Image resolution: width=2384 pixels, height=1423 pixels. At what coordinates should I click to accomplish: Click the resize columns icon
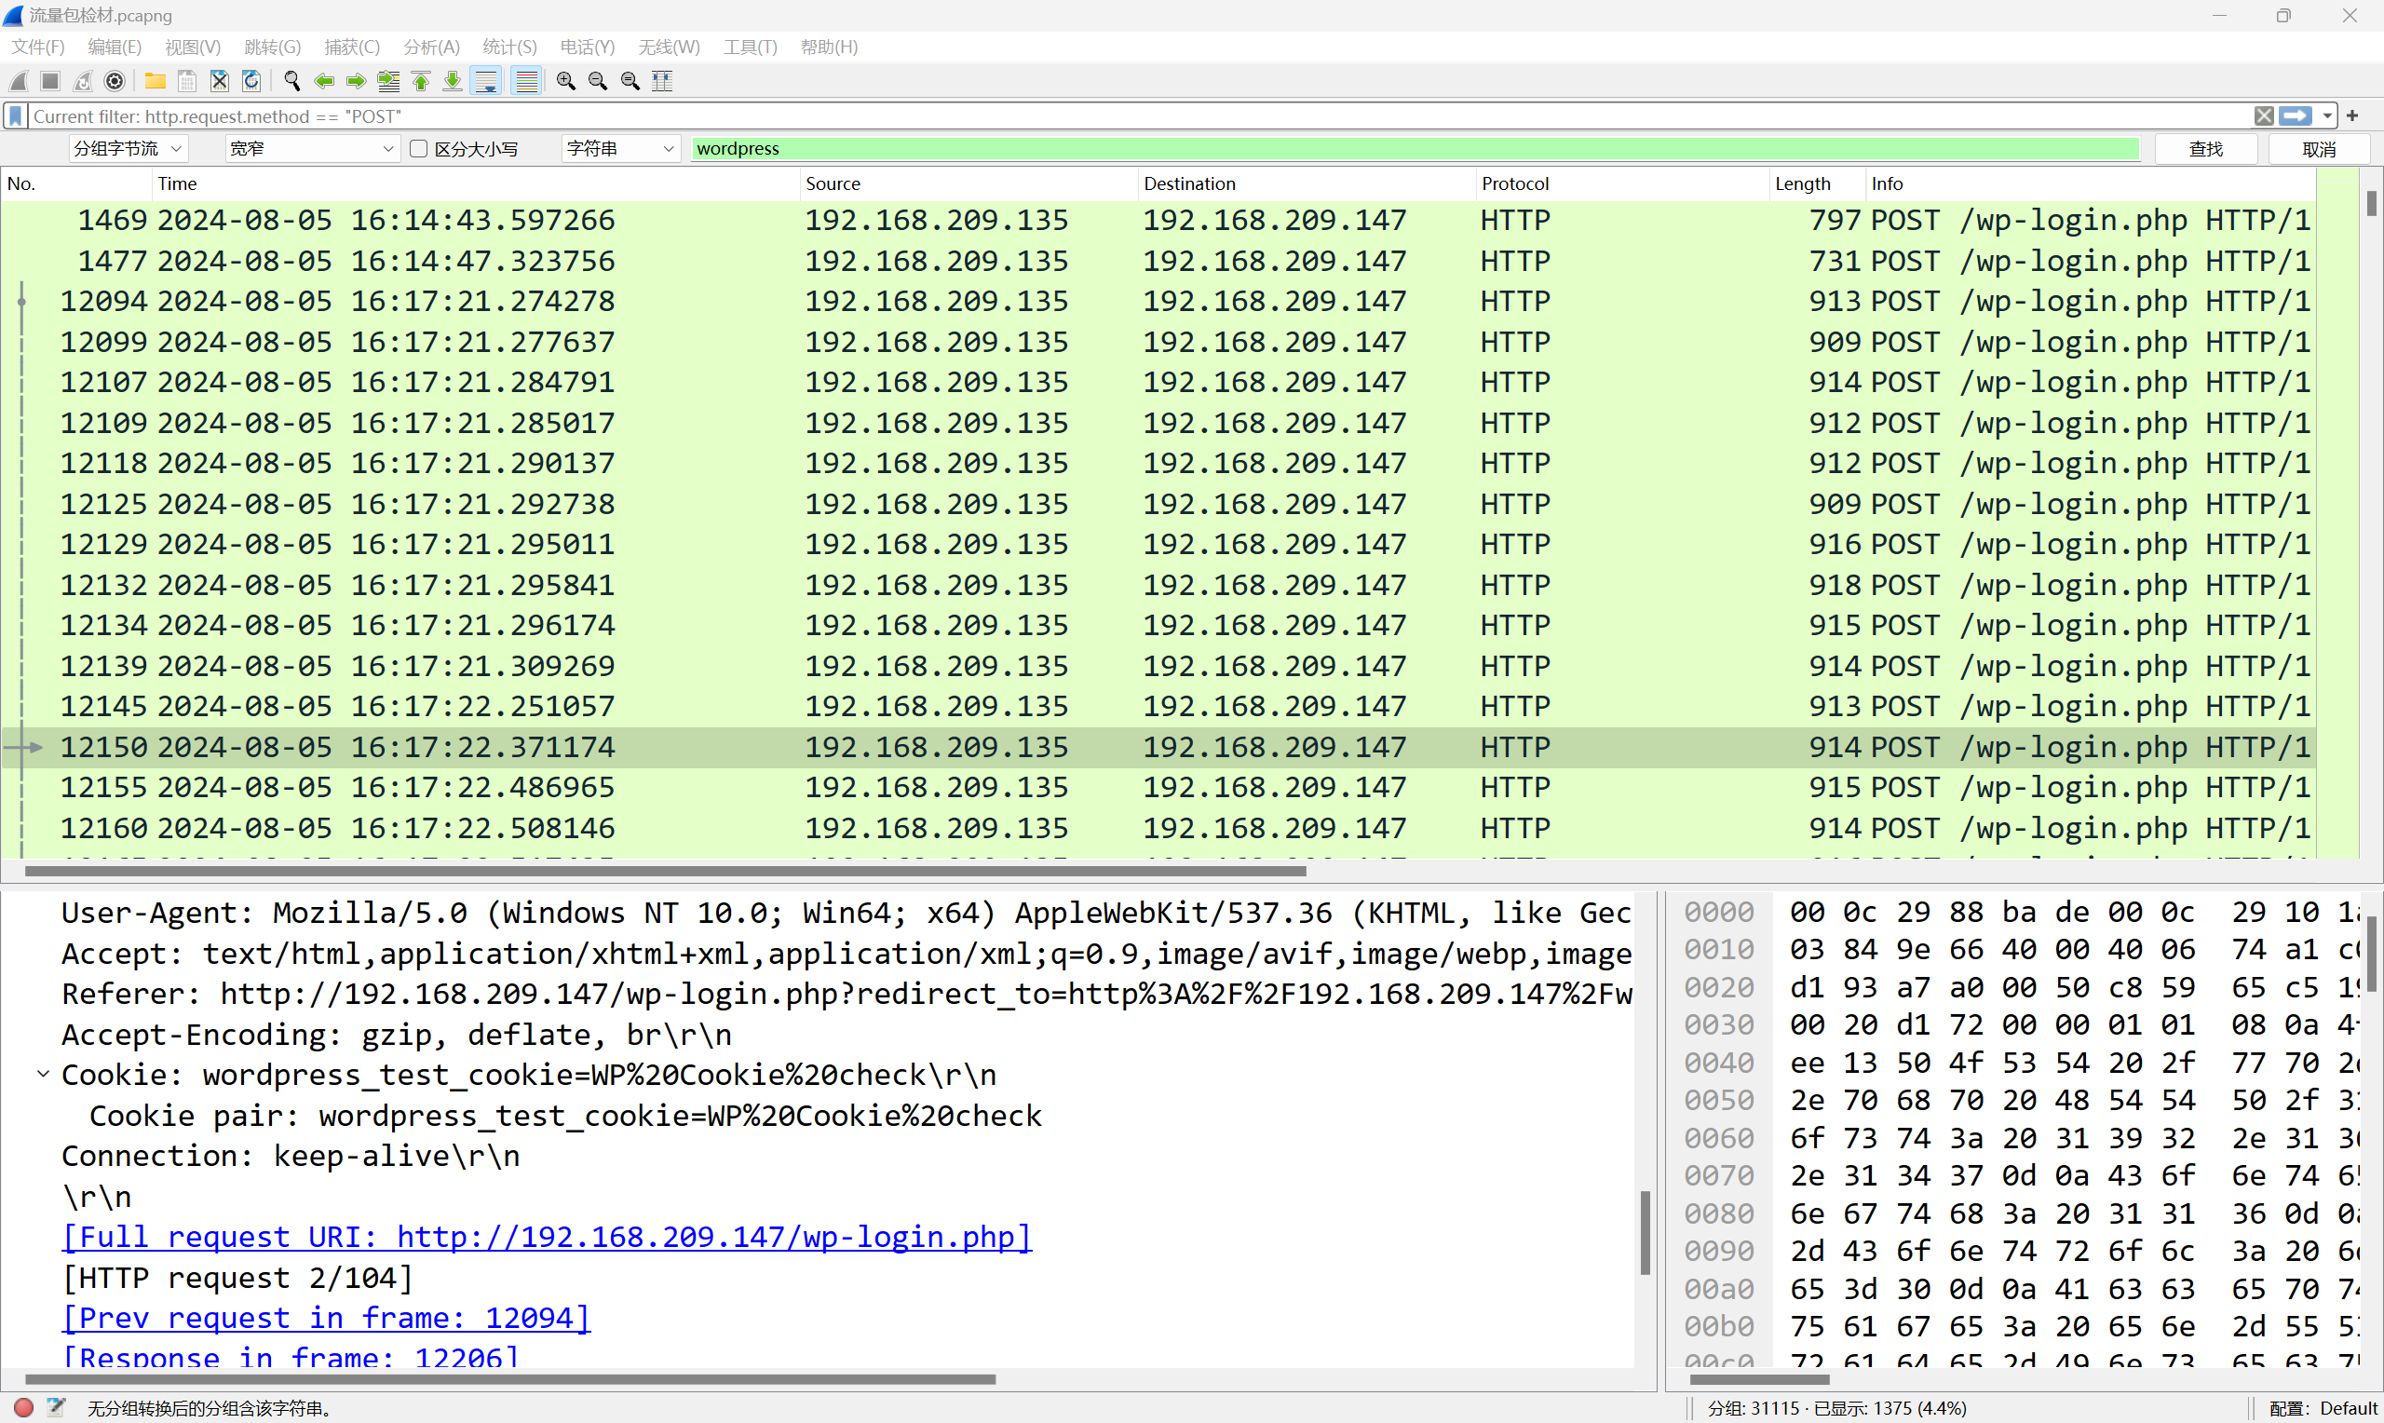pos(662,82)
